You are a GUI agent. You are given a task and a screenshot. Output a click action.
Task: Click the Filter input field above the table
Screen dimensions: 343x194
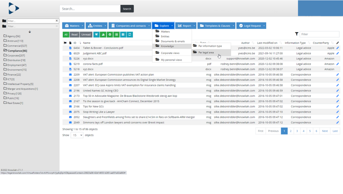[319, 34]
